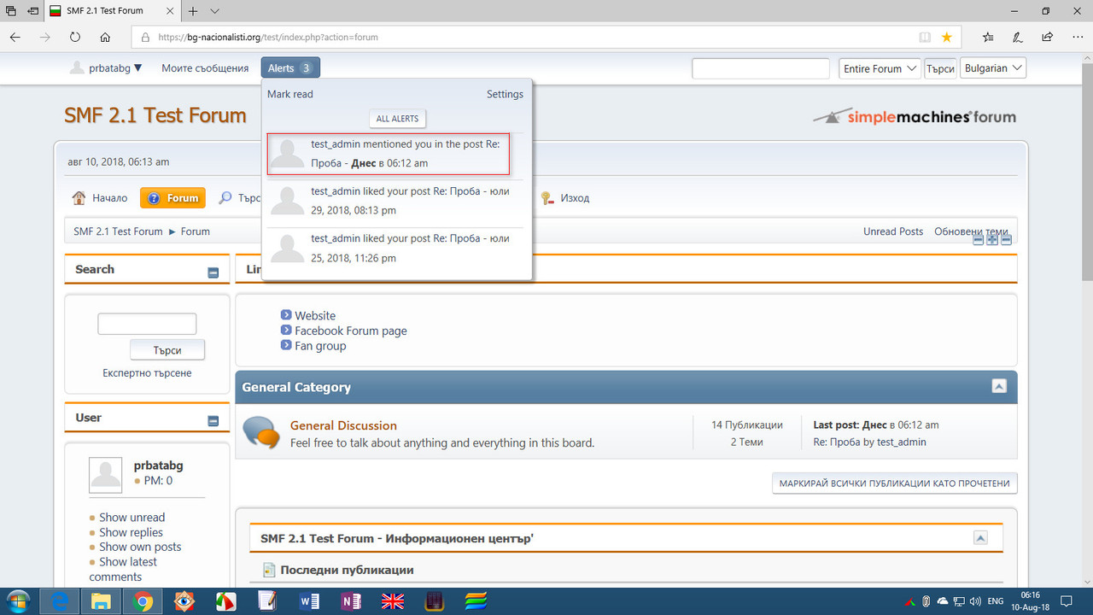This screenshot has height=615, width=1093.
Task: Set current tabs aside
Action: click(32, 11)
